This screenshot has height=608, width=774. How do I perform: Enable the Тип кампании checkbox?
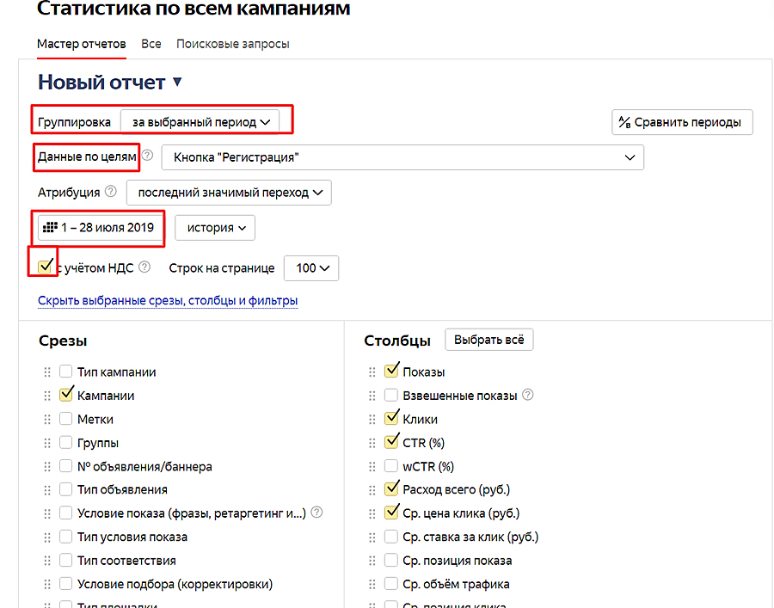[x=66, y=372]
